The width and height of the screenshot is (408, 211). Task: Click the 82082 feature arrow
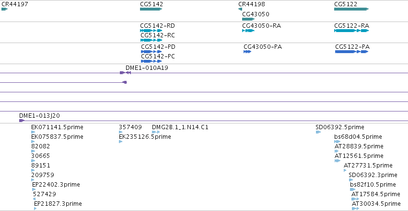pos(33,151)
